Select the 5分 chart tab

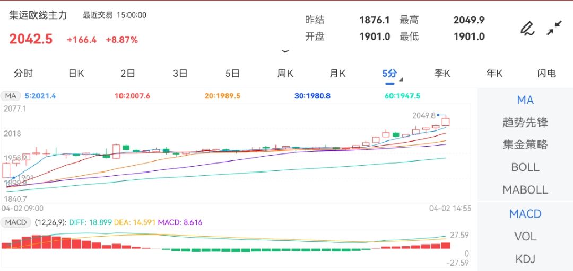[x=389, y=74]
